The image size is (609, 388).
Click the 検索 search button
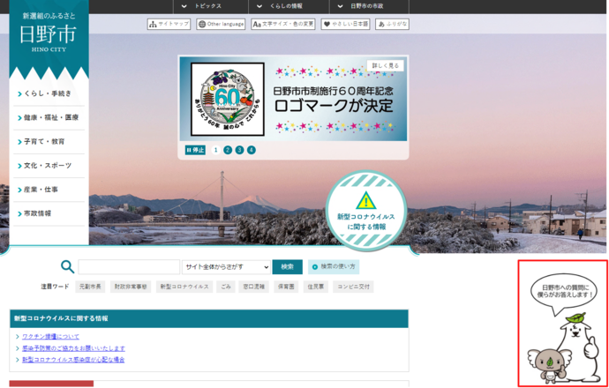(288, 267)
